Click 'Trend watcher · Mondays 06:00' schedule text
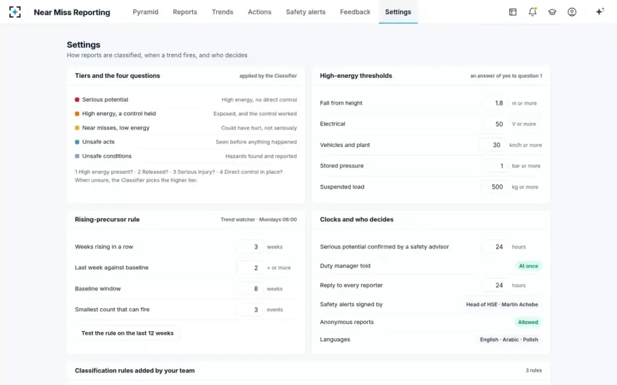 click(x=259, y=220)
